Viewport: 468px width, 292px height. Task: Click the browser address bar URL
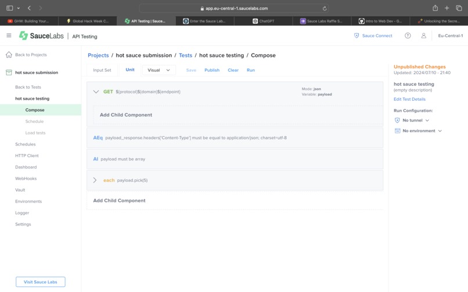(234, 8)
